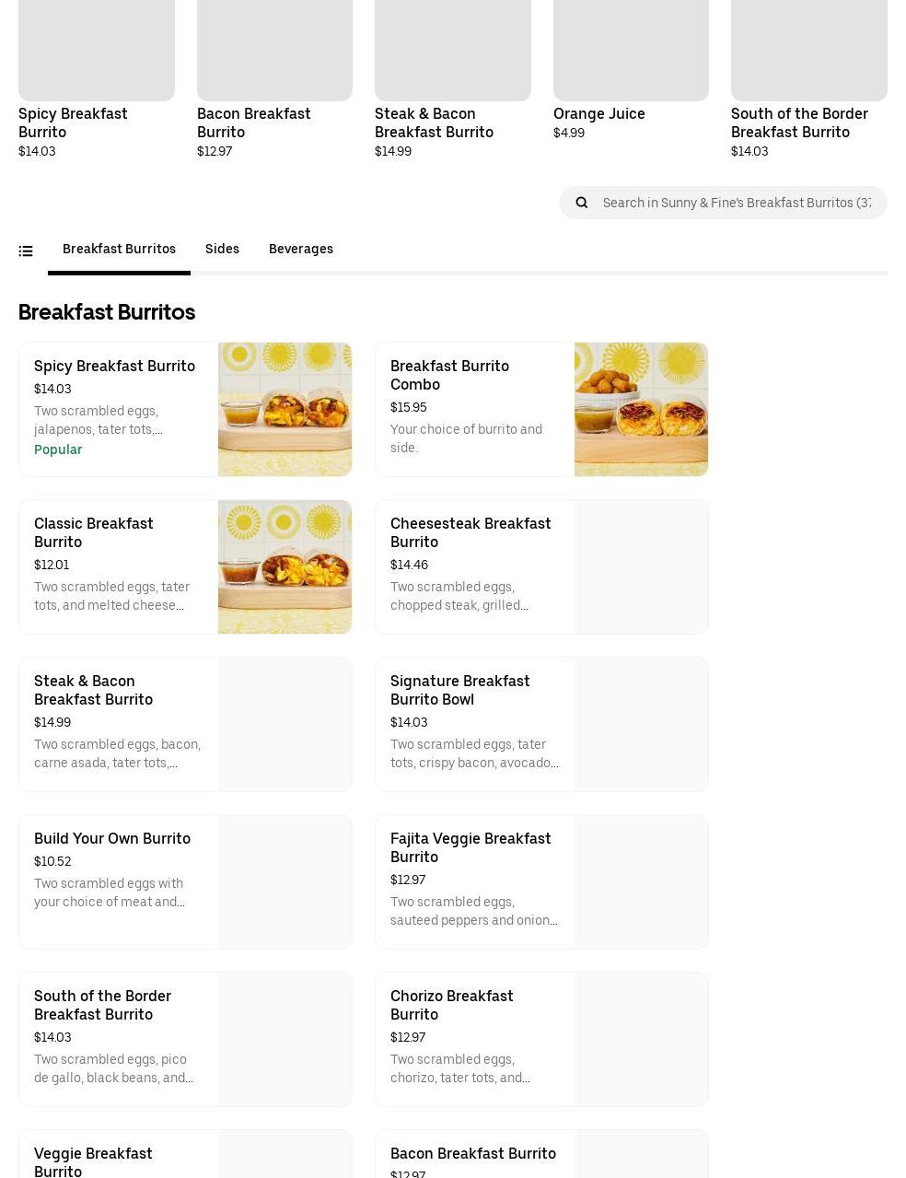Click the Popular label on Spicy Burrito
The width and height of the screenshot is (906, 1178).
[x=58, y=449]
